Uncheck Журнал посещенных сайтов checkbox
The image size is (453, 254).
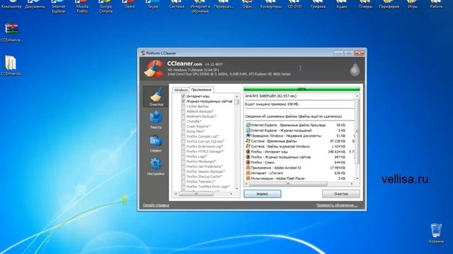click(183, 102)
